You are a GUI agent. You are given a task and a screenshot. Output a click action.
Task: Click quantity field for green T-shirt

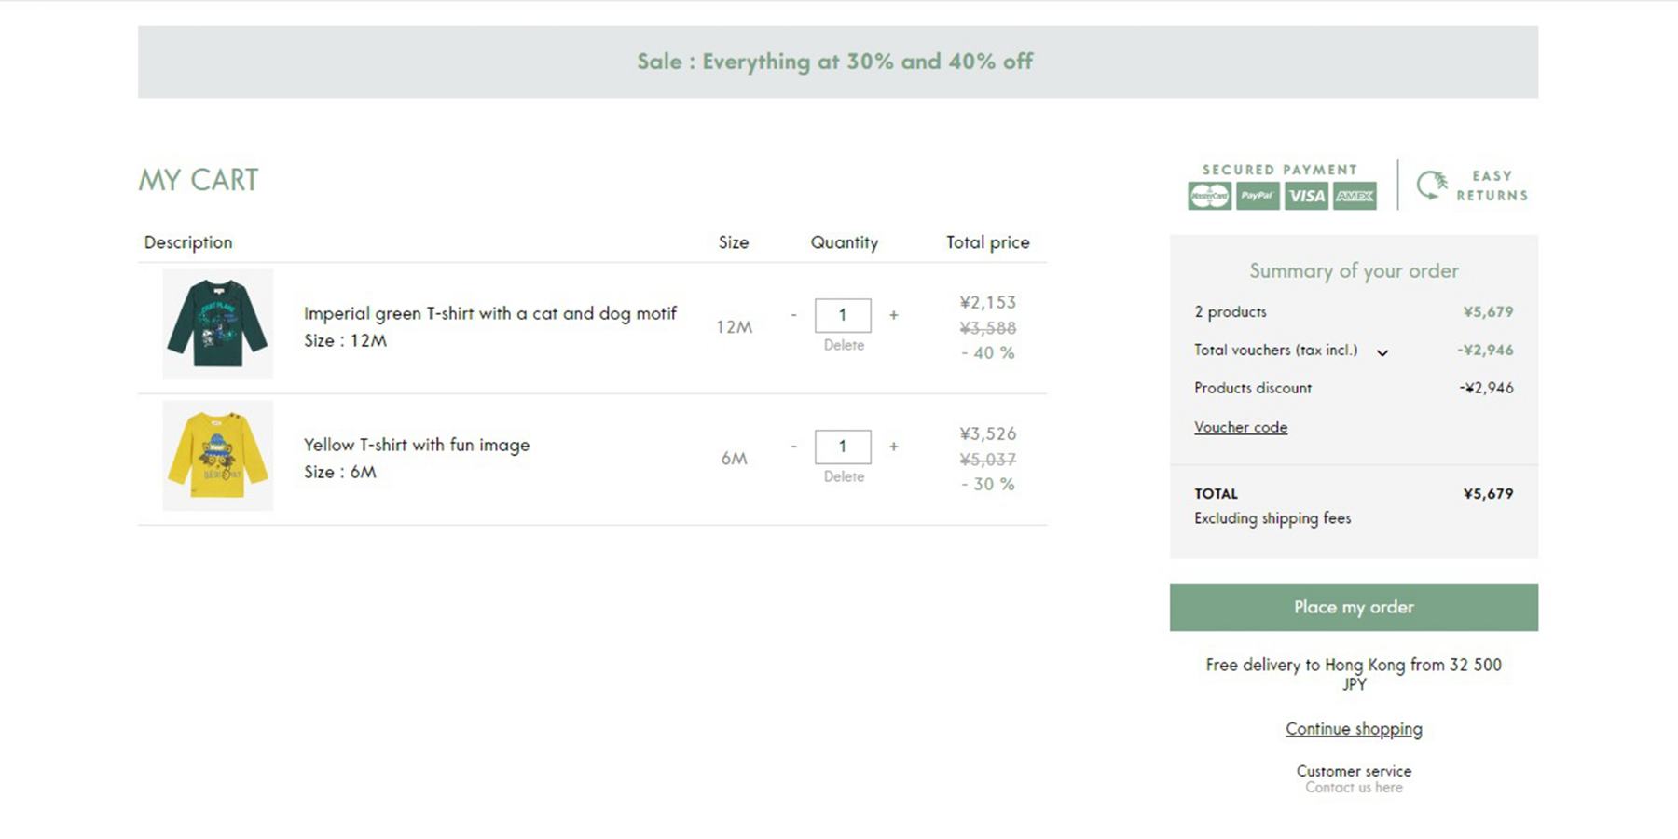tap(843, 315)
